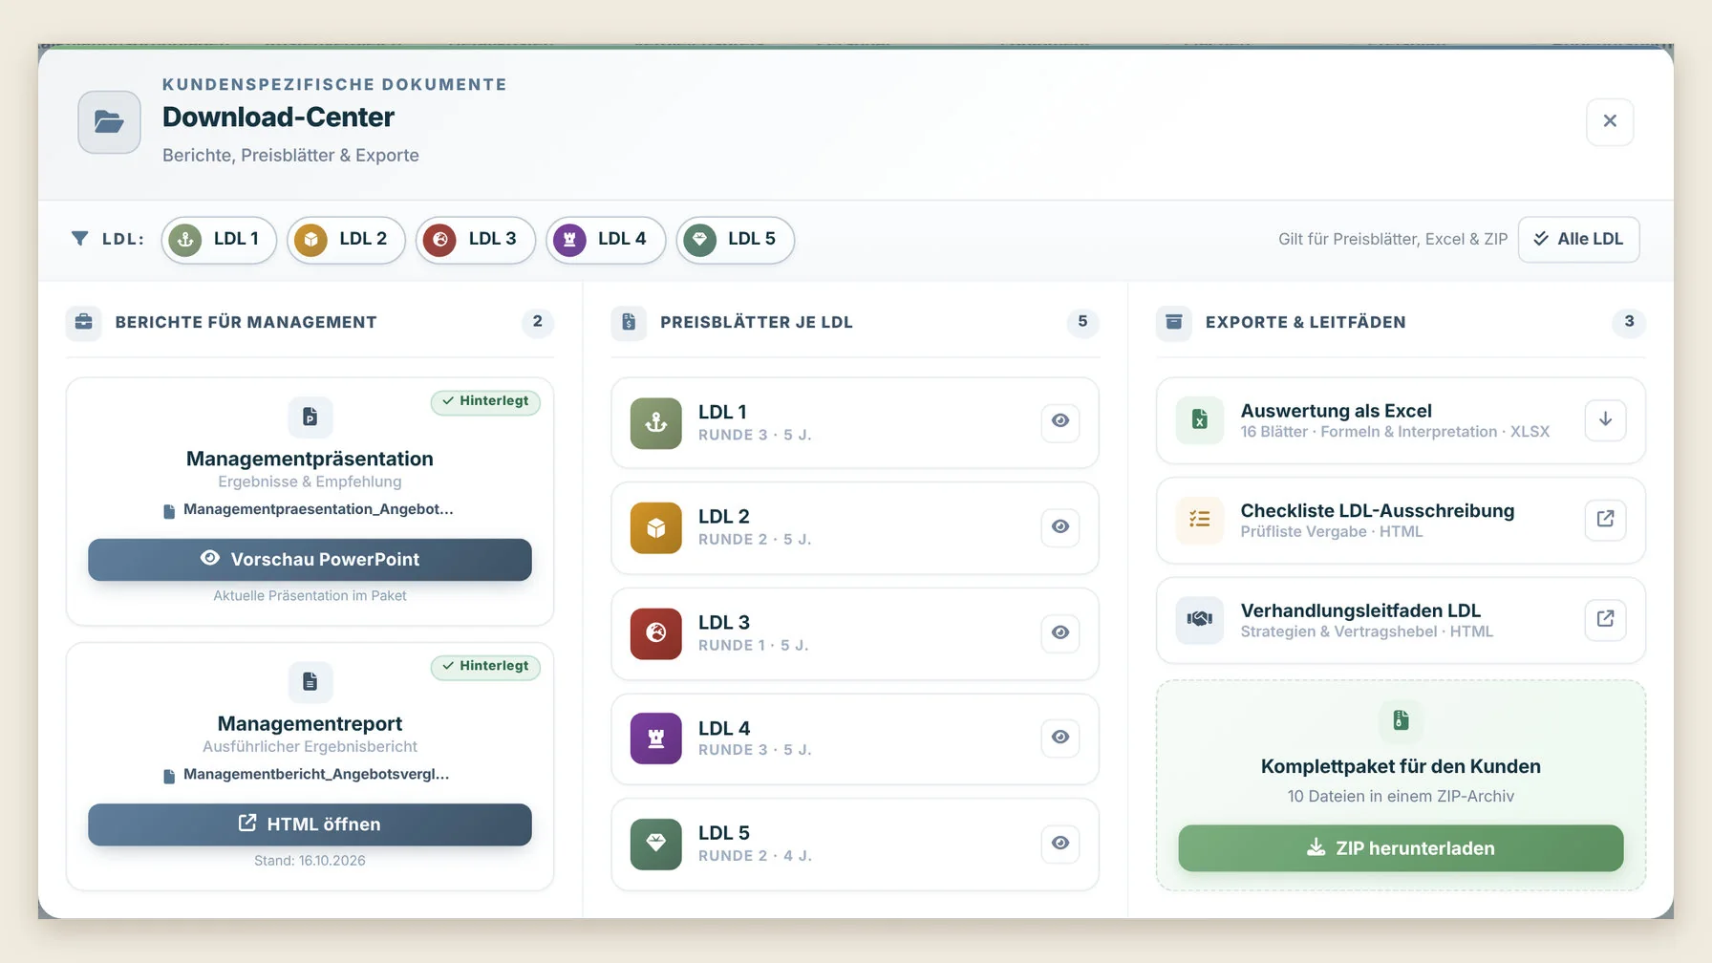Click the document icon above Managementreport
This screenshot has height=963, width=1712.
[x=310, y=681]
